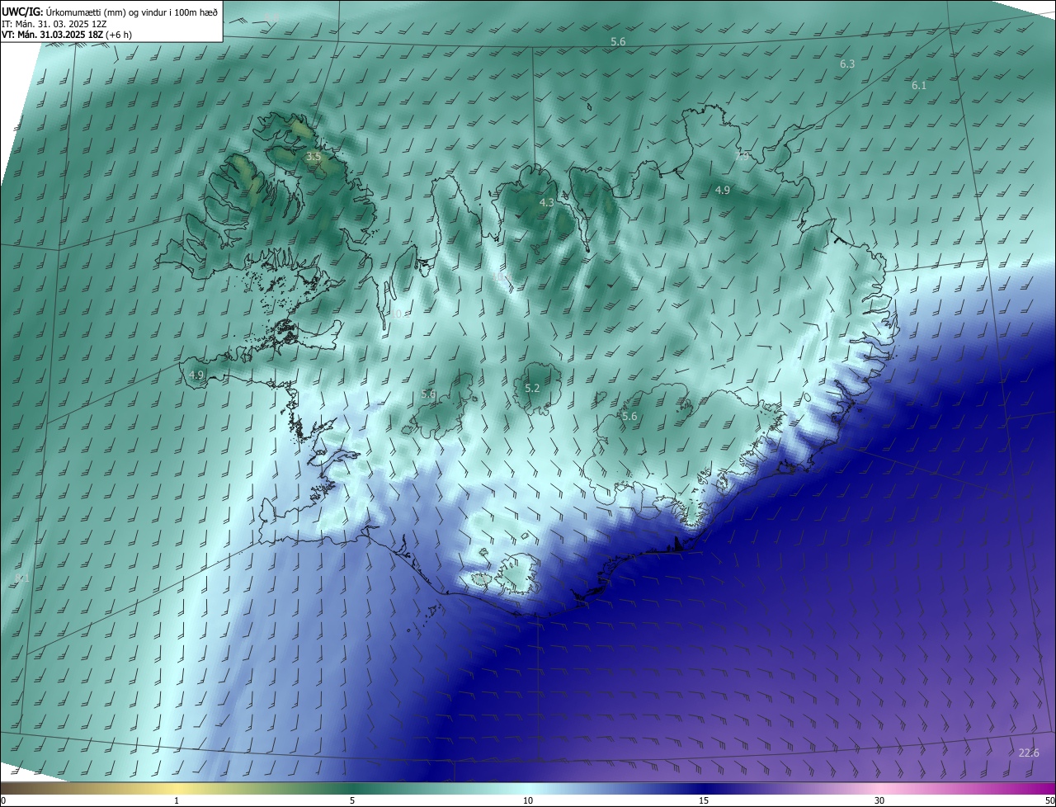This screenshot has width=1056, height=807.
Task: Click the pale yellow colorbar segment above 1
Action: [177, 788]
